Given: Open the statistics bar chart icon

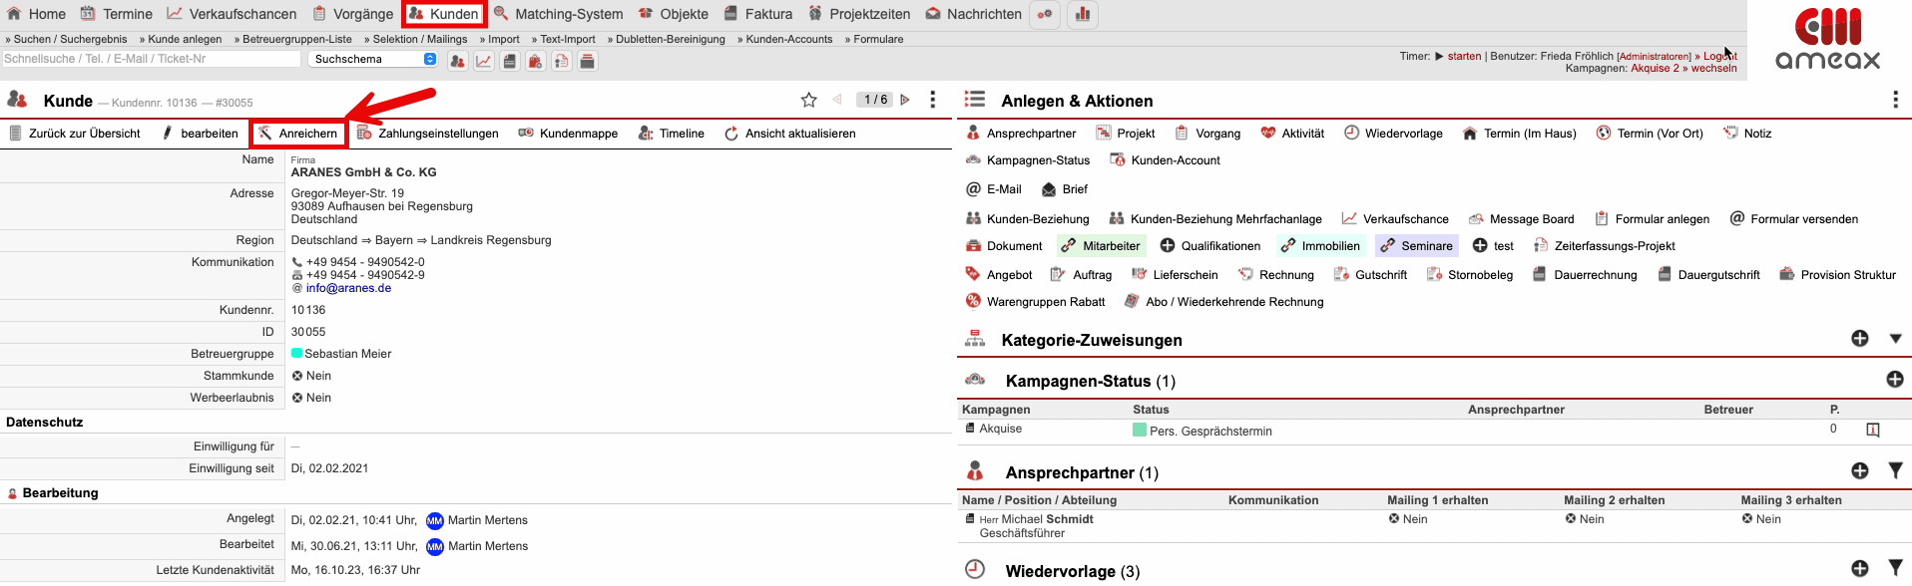Looking at the screenshot, I should [x=1082, y=14].
